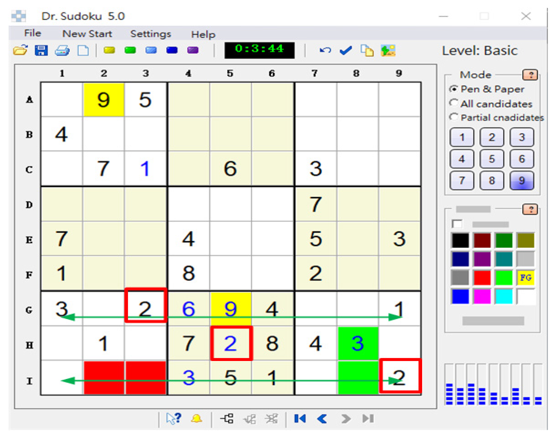Jump to first step navigation icon

point(300,419)
